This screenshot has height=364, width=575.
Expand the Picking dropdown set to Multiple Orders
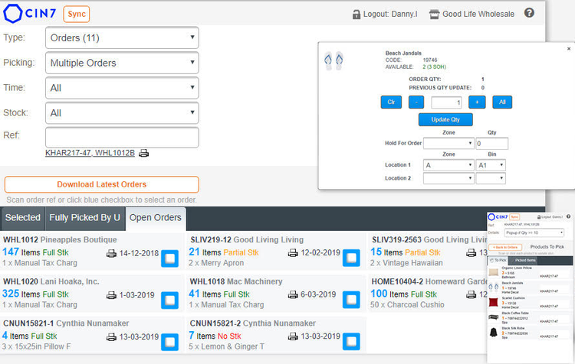point(122,63)
